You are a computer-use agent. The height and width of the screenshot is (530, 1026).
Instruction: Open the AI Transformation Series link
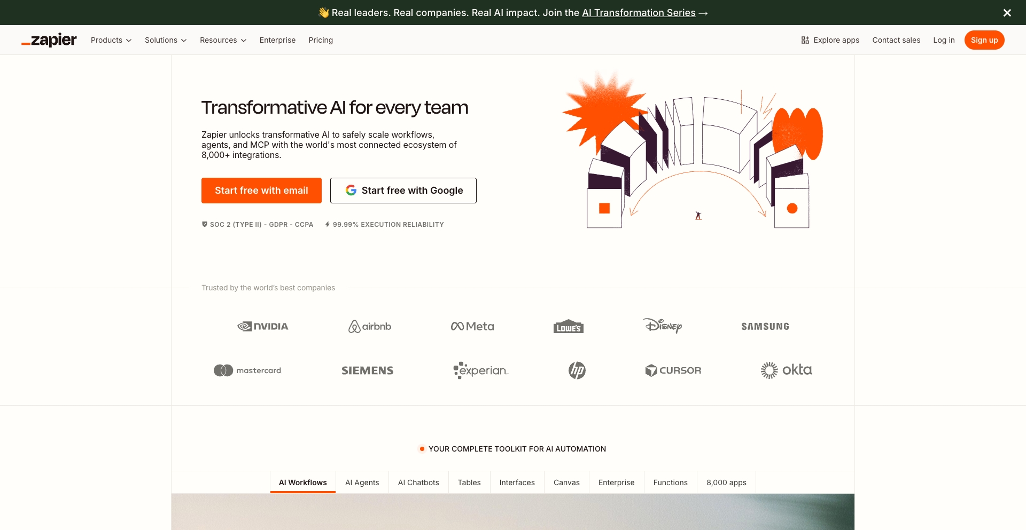tap(638, 12)
